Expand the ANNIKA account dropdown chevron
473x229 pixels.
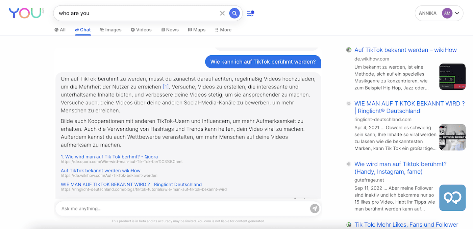[x=457, y=14]
